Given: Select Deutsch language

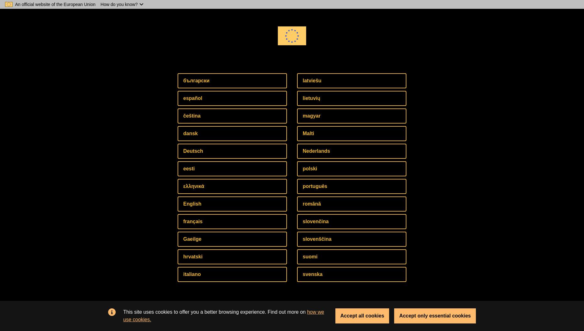Looking at the screenshot, I should [232, 151].
